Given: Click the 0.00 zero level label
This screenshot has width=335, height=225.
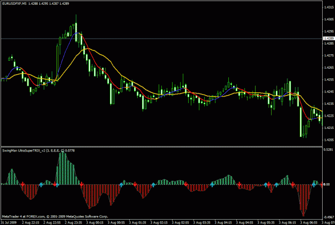Looking at the screenshot, I should [x=326, y=184].
